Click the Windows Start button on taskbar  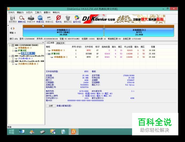[11, 132]
